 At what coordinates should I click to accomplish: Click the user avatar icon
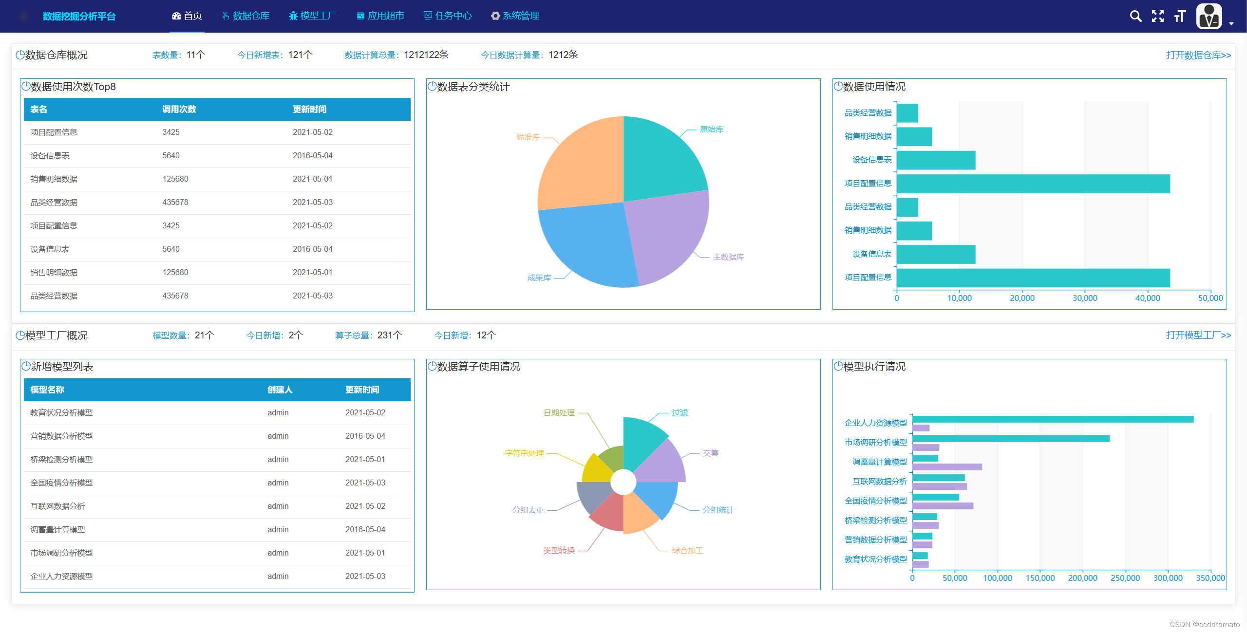(x=1209, y=17)
